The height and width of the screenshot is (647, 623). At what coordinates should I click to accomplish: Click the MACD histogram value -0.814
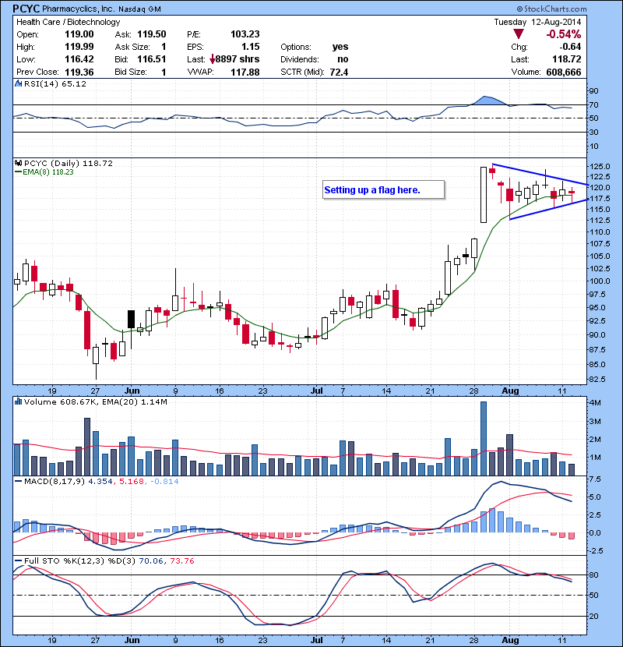pyautogui.click(x=164, y=481)
